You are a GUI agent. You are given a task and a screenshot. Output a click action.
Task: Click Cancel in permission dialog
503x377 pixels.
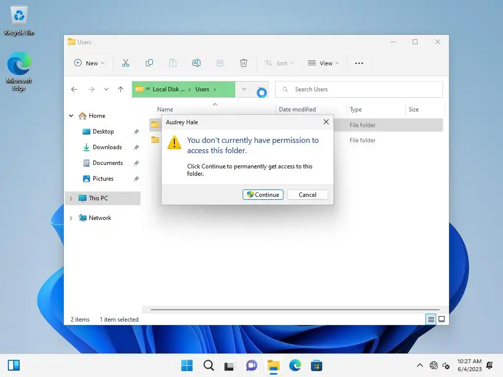point(307,194)
